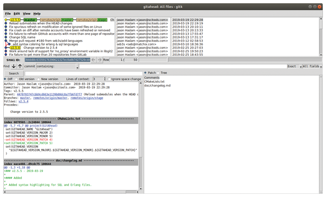The image size is (326, 197).
Task: Click the Search button
Action: coord(14,73)
